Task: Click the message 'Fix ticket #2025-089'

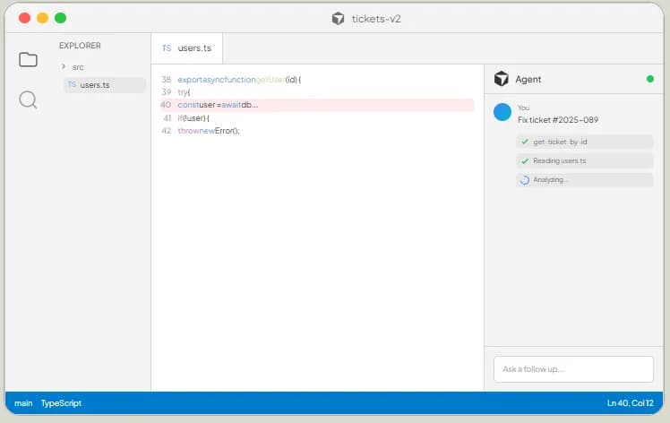Action: pyautogui.click(x=558, y=120)
